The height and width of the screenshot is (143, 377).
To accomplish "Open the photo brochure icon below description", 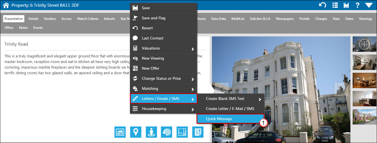I will [120, 132].
